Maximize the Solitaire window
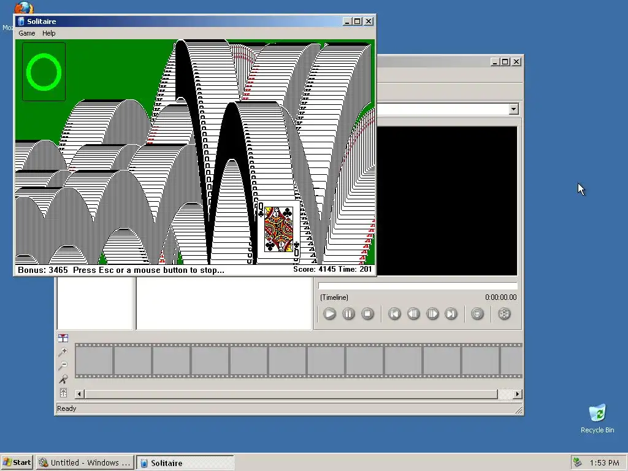628x471 pixels. (358, 21)
